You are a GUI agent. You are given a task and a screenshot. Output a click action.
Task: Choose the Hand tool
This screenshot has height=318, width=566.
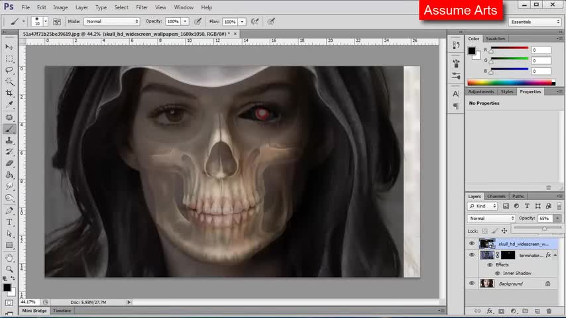coord(9,257)
